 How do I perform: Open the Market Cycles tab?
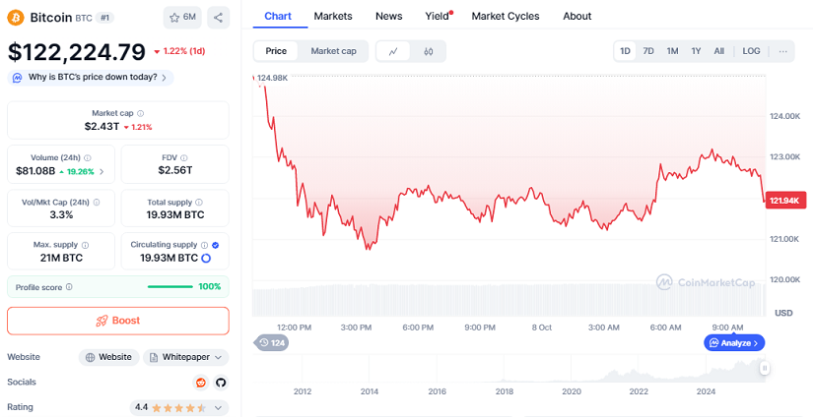coord(506,16)
